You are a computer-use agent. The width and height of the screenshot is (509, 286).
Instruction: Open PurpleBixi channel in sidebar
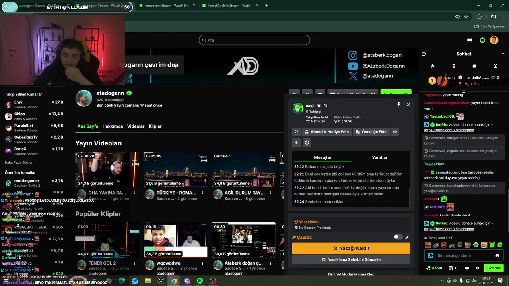(33, 128)
